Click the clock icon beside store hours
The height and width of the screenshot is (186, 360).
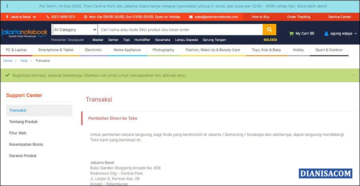(85, 17)
